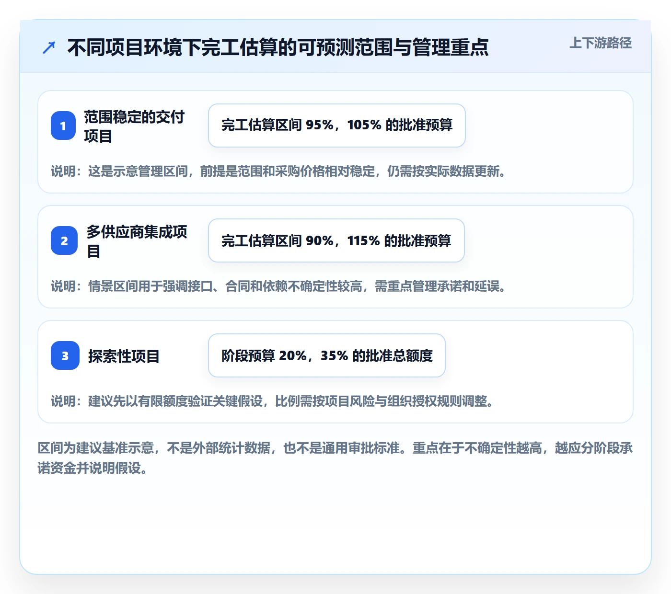Select the 探索性项目 heading

click(x=124, y=356)
